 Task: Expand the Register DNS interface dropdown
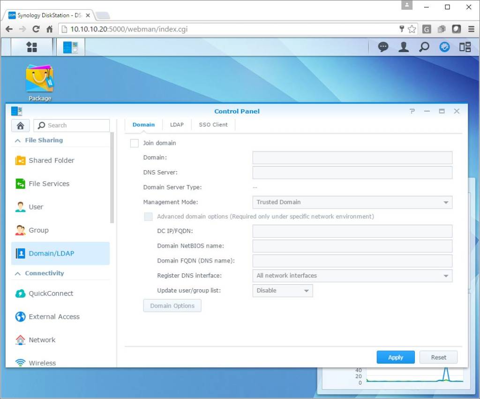coord(352,276)
